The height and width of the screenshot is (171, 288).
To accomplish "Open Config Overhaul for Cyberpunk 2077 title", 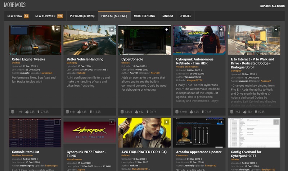I will [246, 154].
